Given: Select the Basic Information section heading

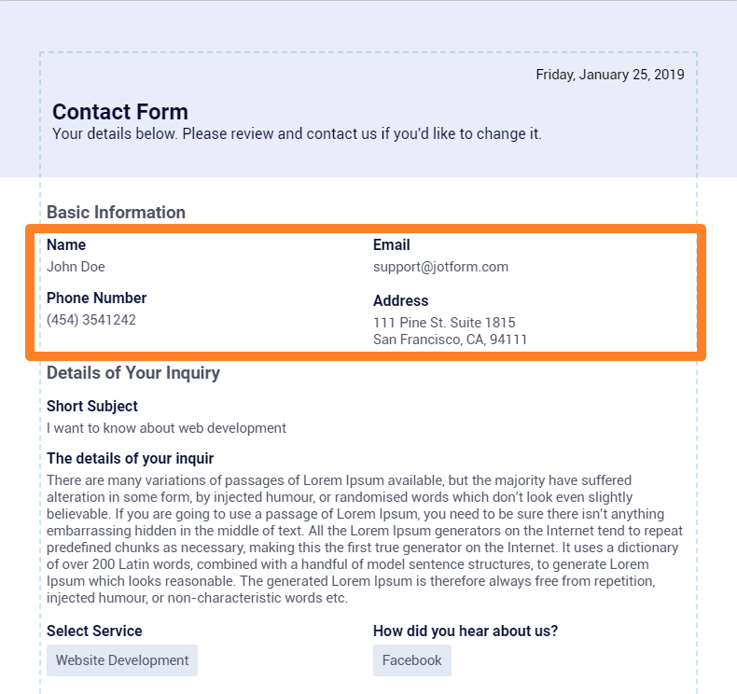Looking at the screenshot, I should click(x=116, y=213).
